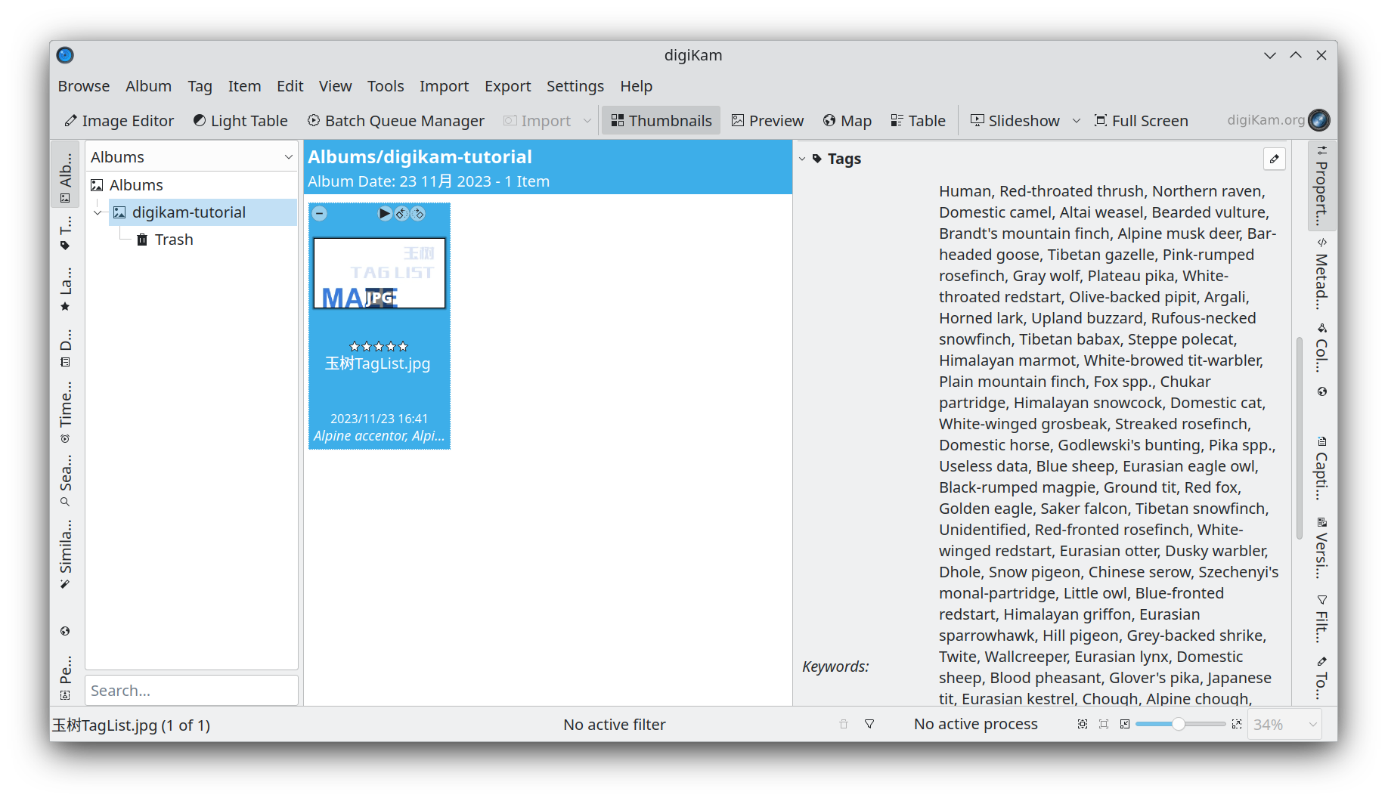
Task: Switch to Table view mode
Action: click(918, 121)
